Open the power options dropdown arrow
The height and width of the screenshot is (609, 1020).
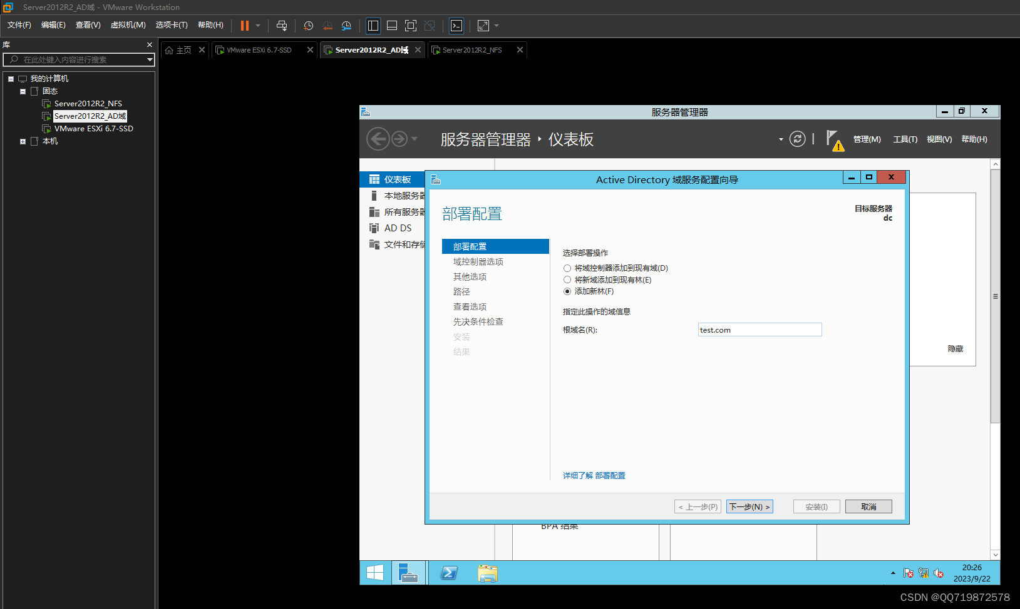coord(258,26)
